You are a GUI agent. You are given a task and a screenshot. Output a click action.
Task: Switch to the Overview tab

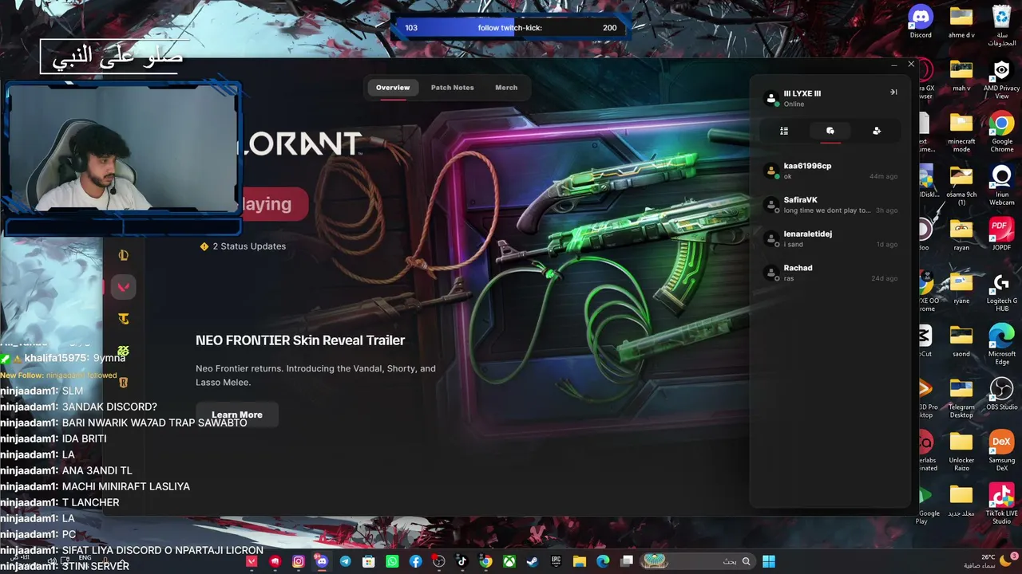[x=393, y=88]
